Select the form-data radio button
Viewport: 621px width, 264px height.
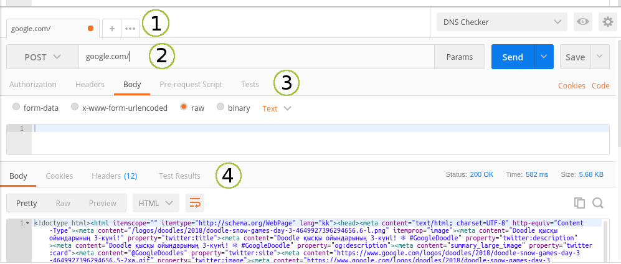[x=16, y=108]
